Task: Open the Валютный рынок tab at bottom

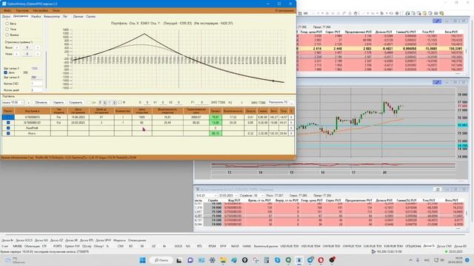Action: click(x=266, y=246)
